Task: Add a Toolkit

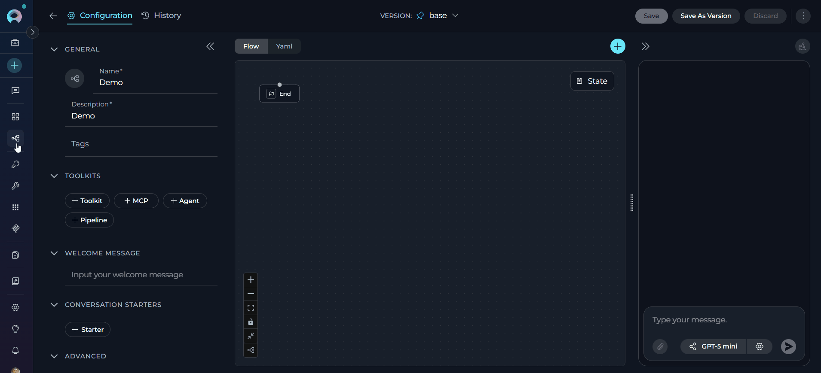Action: point(87,200)
